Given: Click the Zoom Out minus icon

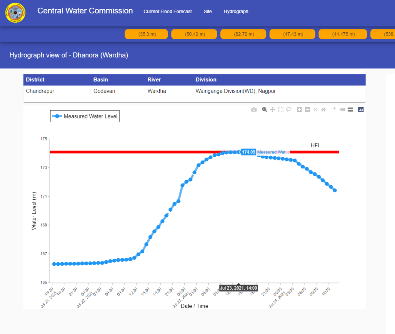Looking at the screenshot, I should (307, 110).
